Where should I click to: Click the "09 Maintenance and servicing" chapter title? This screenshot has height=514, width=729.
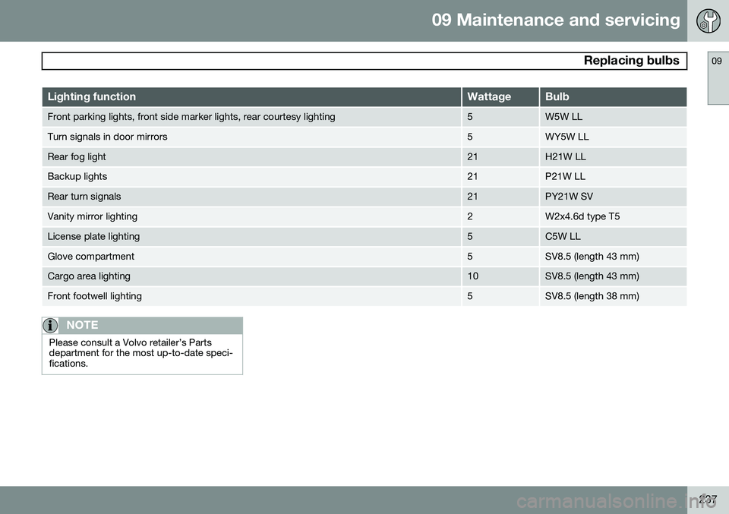[556, 20]
